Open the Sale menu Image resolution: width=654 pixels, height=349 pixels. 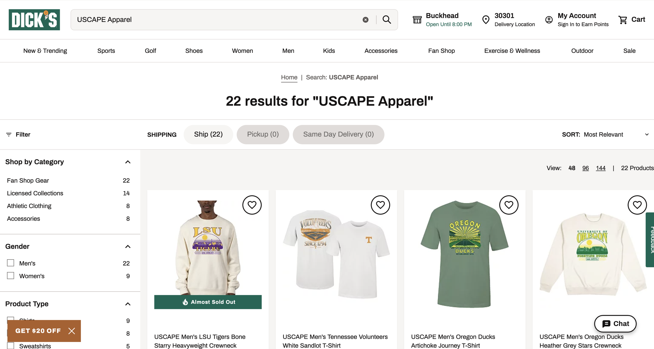point(629,51)
